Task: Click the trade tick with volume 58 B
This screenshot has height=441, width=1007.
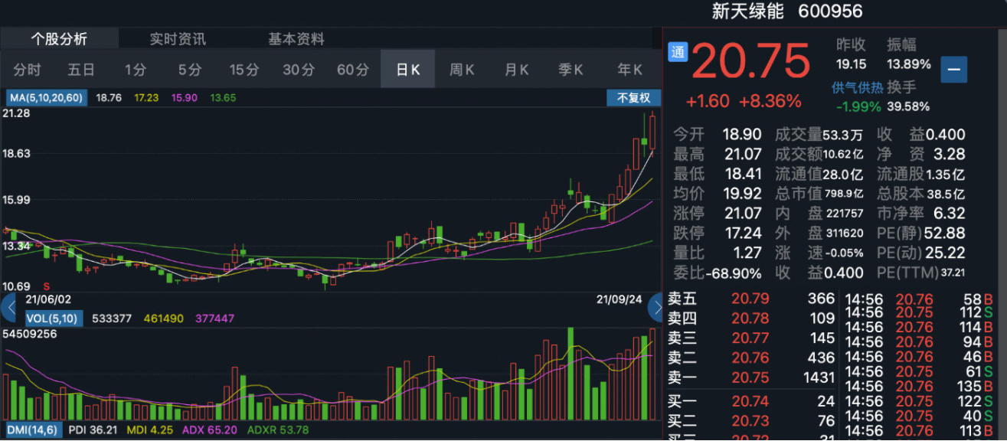Action: [918, 298]
